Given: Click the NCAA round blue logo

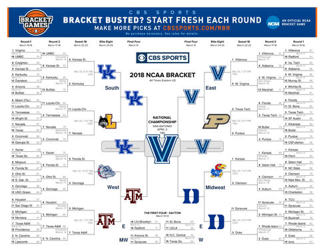Looking at the screenshot, I should tap(273, 23).
